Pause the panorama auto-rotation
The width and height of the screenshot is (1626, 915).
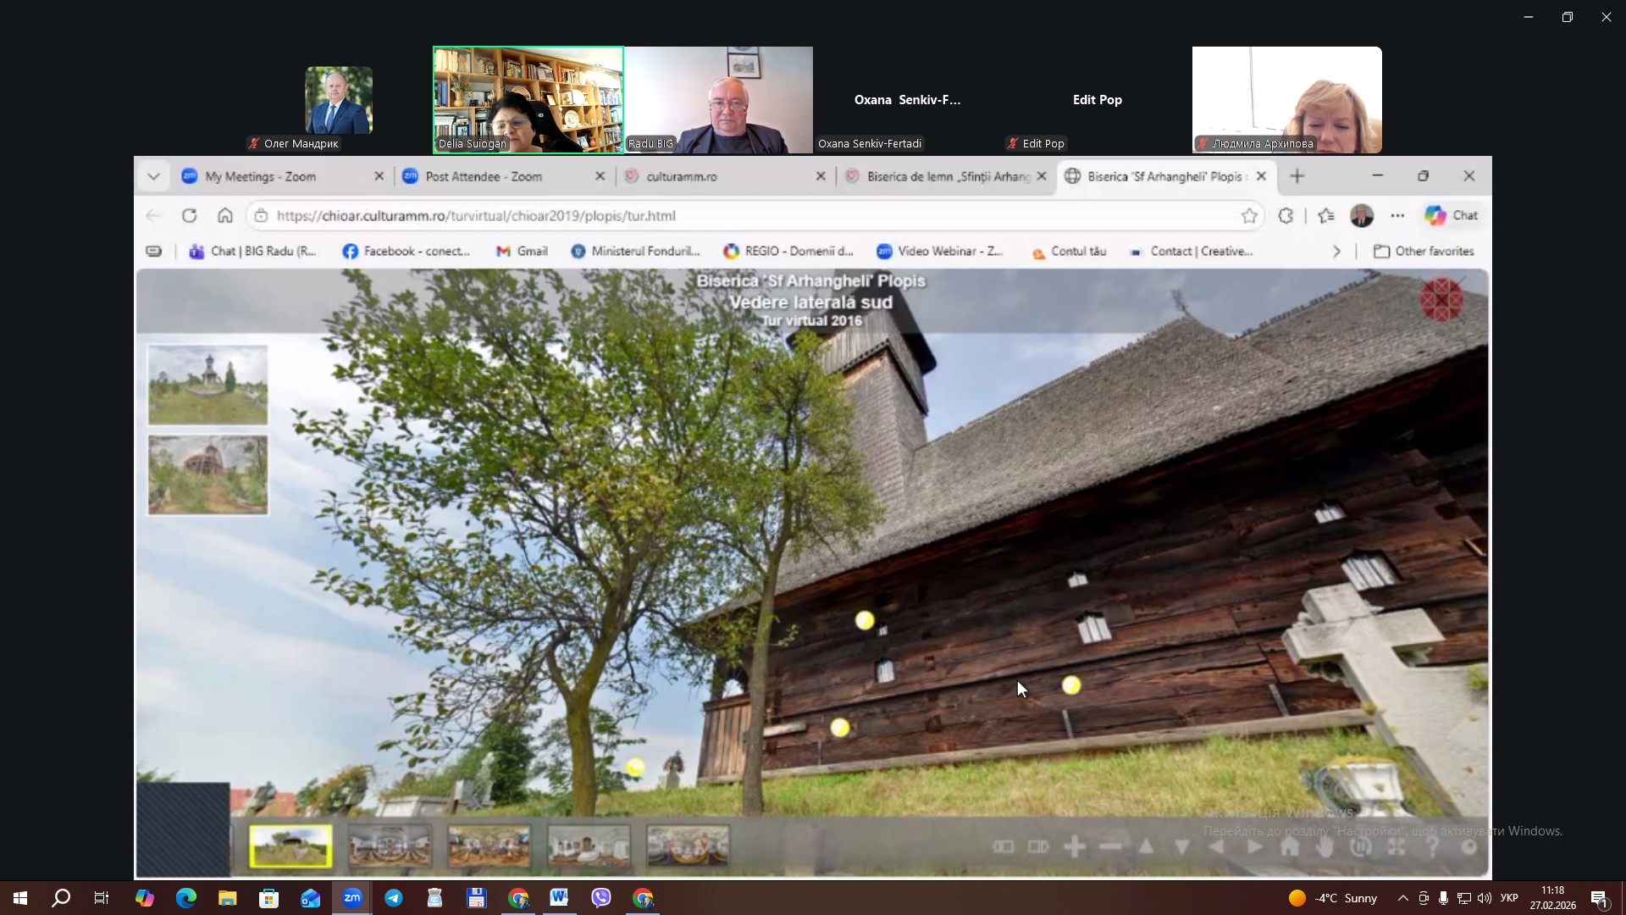pyautogui.click(x=1360, y=846)
